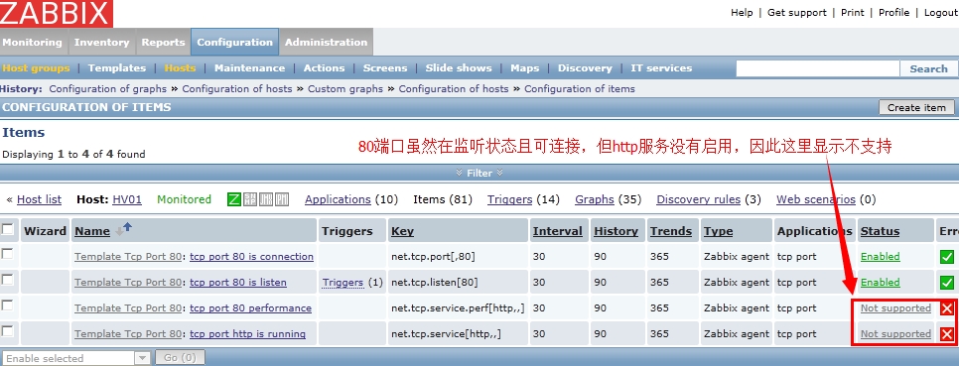Image resolution: width=959 pixels, height=366 pixels.
Task: Open the Administration menu tab
Action: point(326,43)
